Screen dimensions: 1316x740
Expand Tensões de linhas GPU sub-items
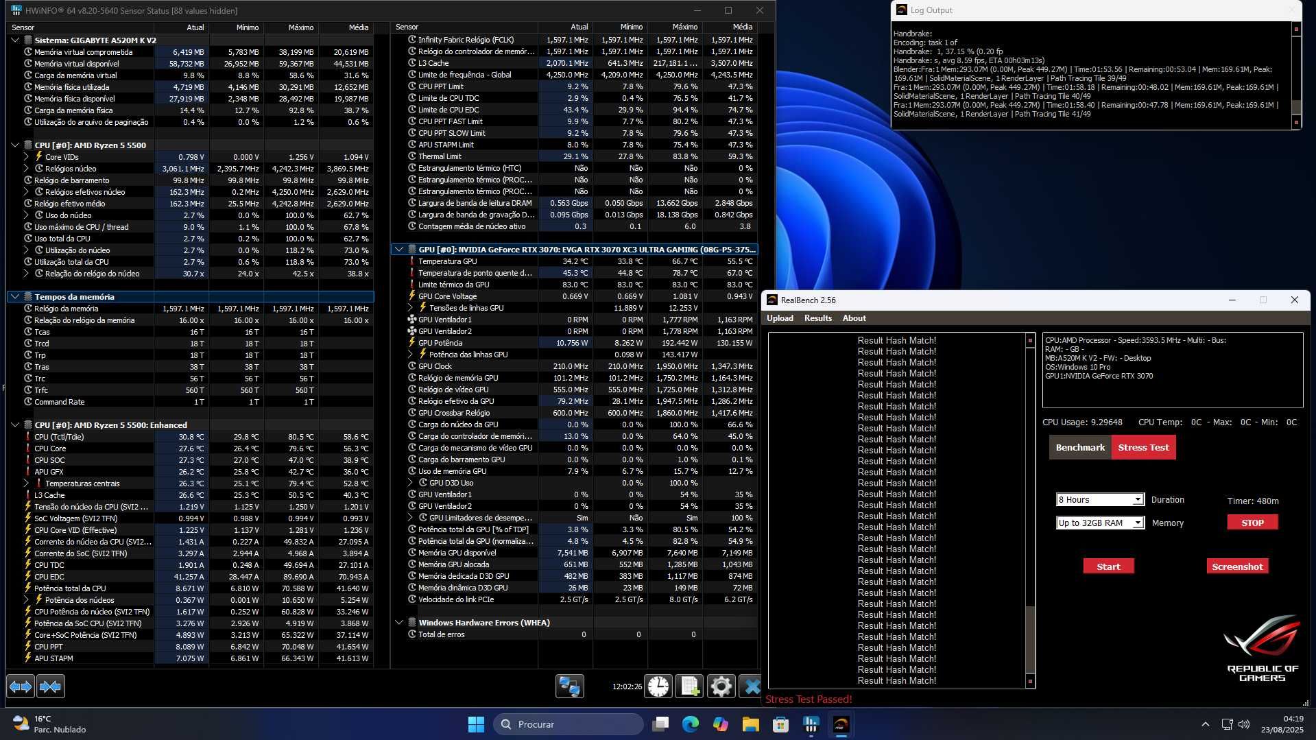(x=410, y=308)
